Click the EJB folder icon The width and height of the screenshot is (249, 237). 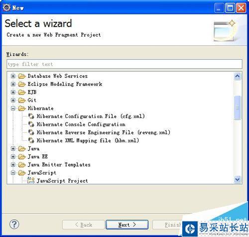click(x=22, y=92)
